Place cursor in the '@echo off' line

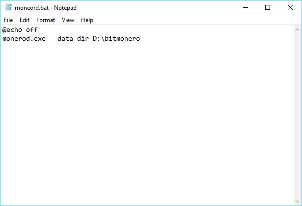coord(20,30)
